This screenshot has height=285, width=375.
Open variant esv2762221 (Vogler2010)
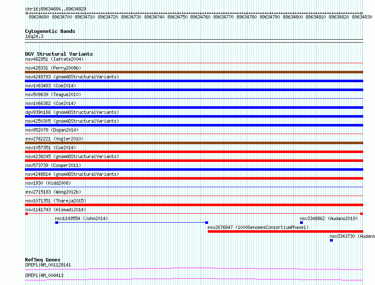[x=54, y=139]
